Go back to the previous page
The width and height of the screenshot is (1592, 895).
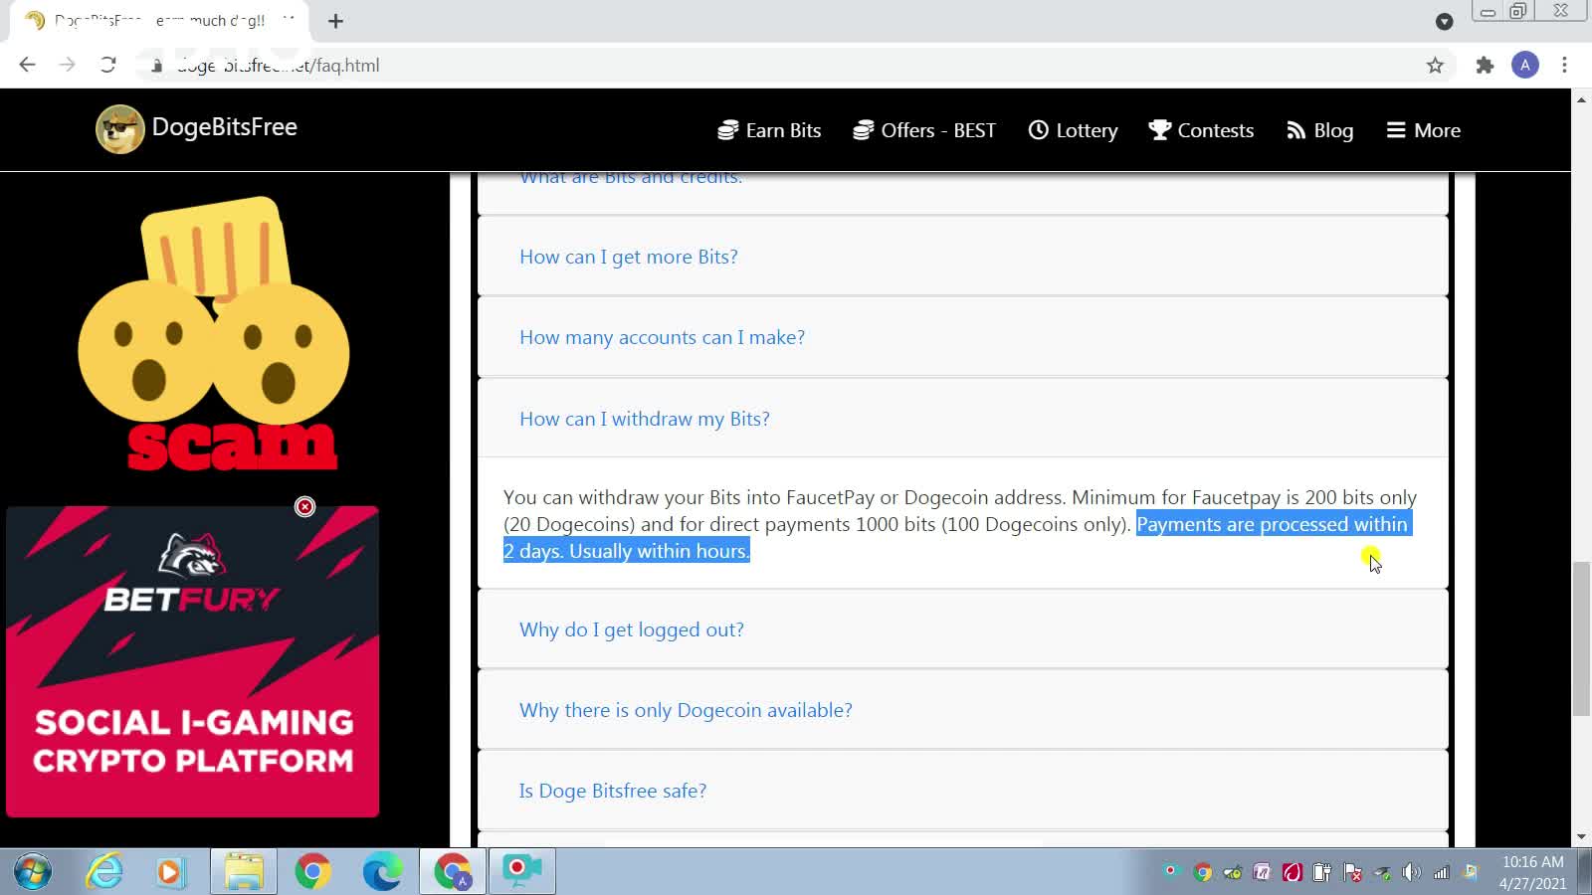[27, 66]
